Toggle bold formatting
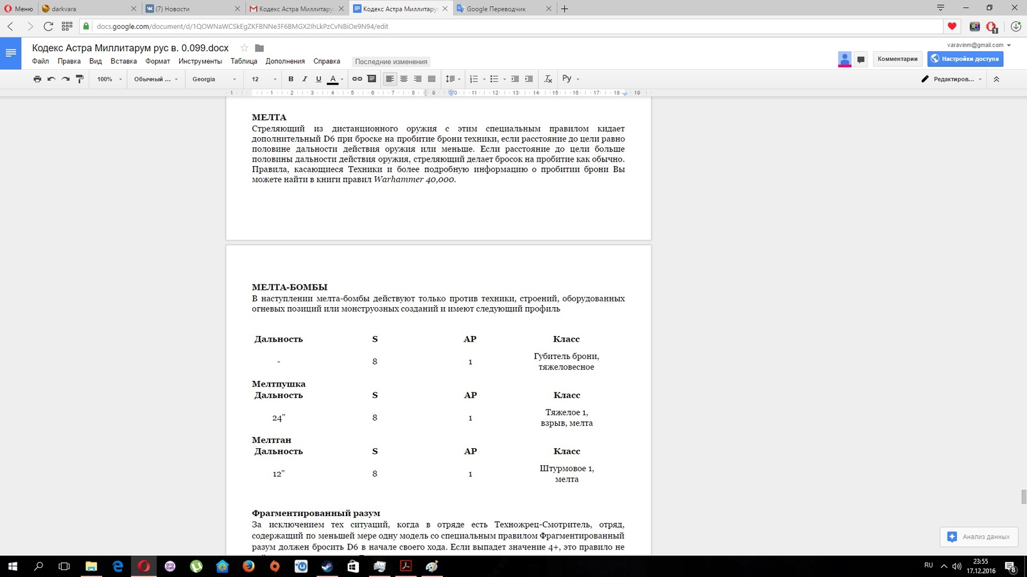 [291, 79]
